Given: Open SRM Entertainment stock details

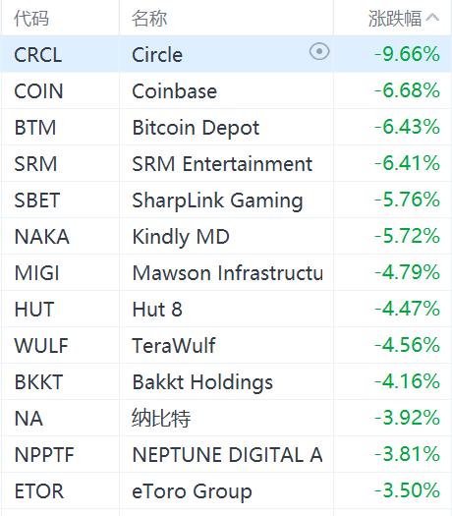Looking at the screenshot, I should [226, 163].
